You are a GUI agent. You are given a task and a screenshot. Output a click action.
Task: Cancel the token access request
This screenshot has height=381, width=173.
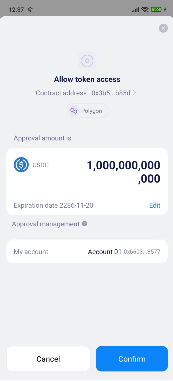(48, 359)
